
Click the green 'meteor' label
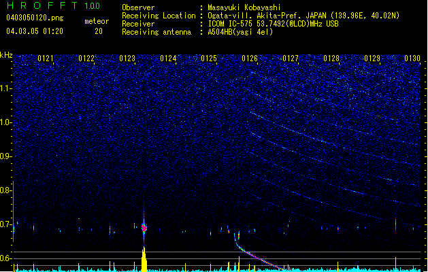pos(97,21)
